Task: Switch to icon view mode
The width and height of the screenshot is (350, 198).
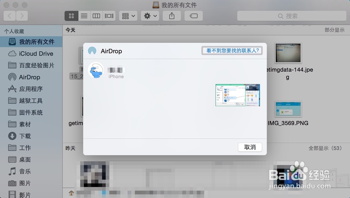Action: (71, 16)
